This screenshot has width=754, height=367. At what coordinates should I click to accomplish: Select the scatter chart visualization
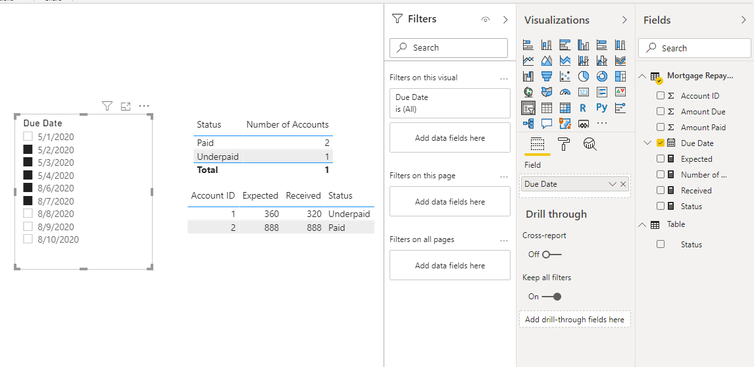(x=565, y=76)
